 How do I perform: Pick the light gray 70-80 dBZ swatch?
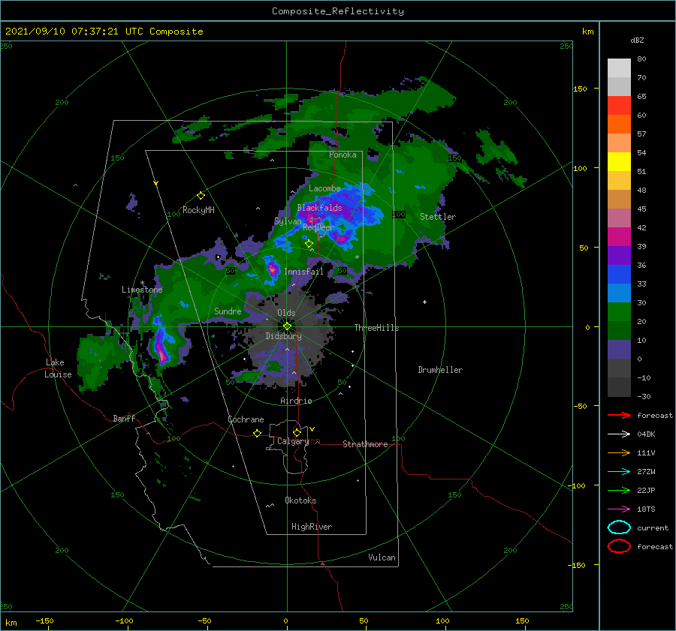point(619,68)
